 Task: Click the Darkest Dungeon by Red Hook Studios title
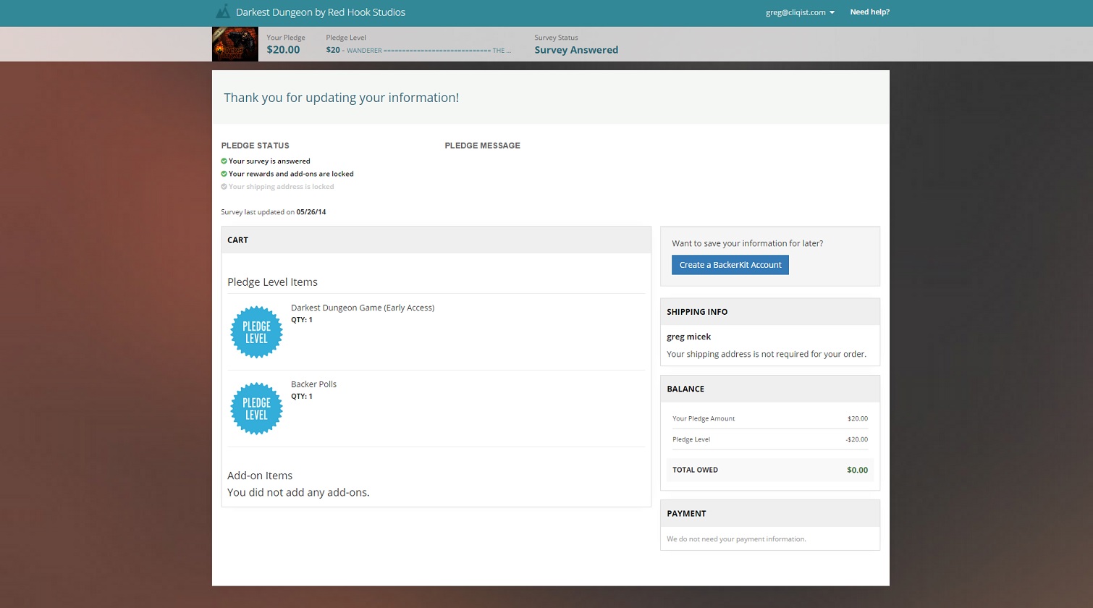pos(321,12)
